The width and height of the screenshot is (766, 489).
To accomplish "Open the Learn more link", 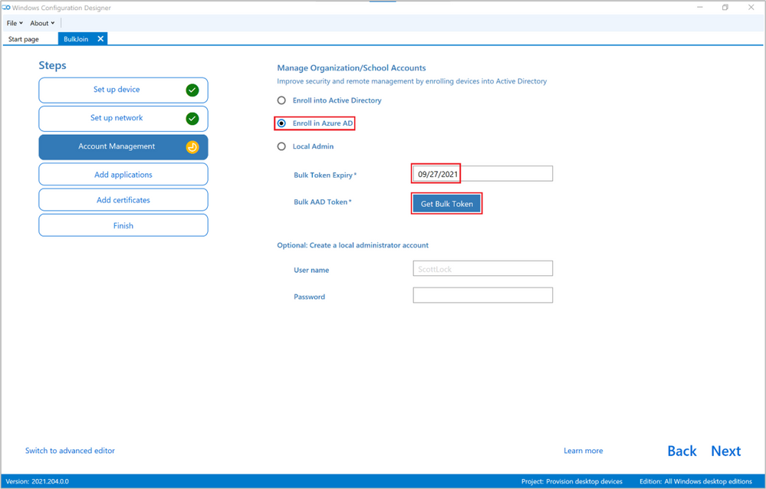I will 584,451.
